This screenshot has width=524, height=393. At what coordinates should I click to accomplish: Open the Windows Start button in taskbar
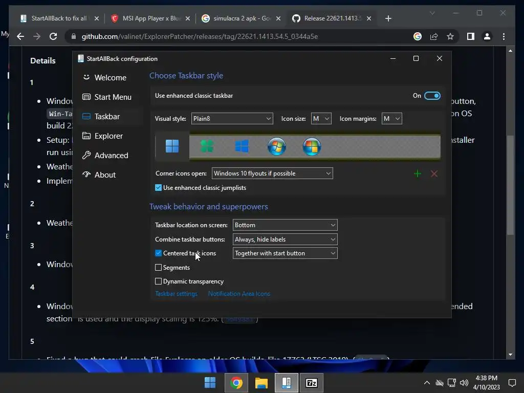[x=210, y=383]
